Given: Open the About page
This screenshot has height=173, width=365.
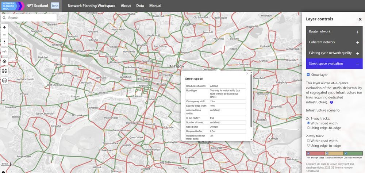Looking at the screenshot, I should tap(126, 5).
